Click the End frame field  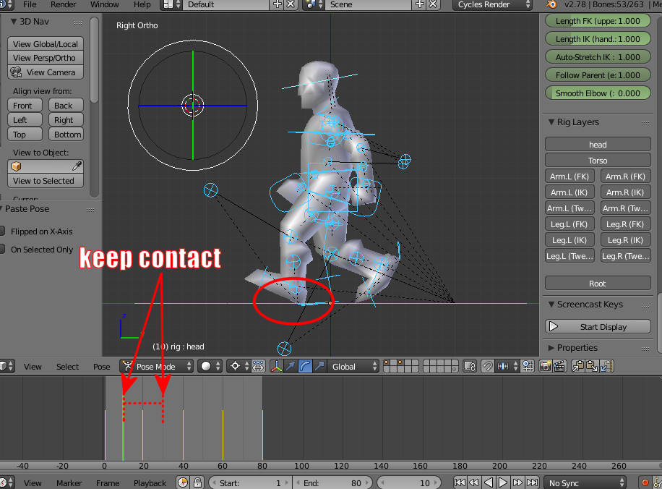coord(332,482)
